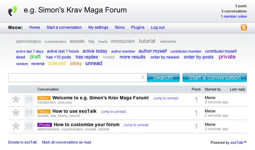This screenshot has height=150, width=255.
Task: Click quote icon beside How to customize forum
Action: click(x=29, y=126)
